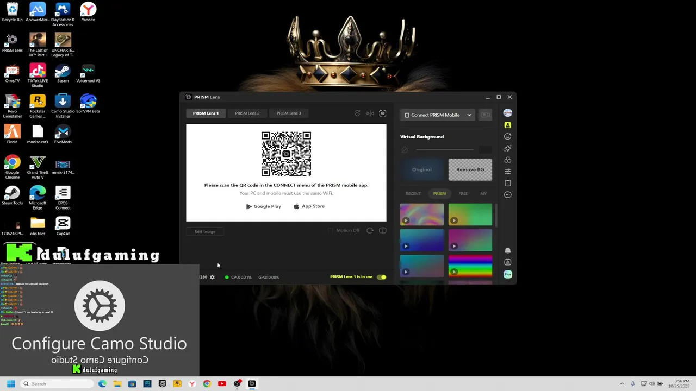Image resolution: width=696 pixels, height=391 pixels.
Task: Open the sparkle beauty effects panel
Action: pyautogui.click(x=507, y=148)
